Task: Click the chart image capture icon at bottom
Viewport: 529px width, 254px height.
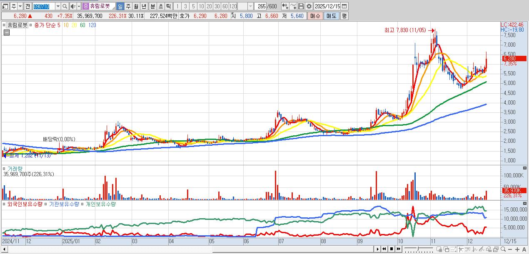Action: click(x=496, y=249)
